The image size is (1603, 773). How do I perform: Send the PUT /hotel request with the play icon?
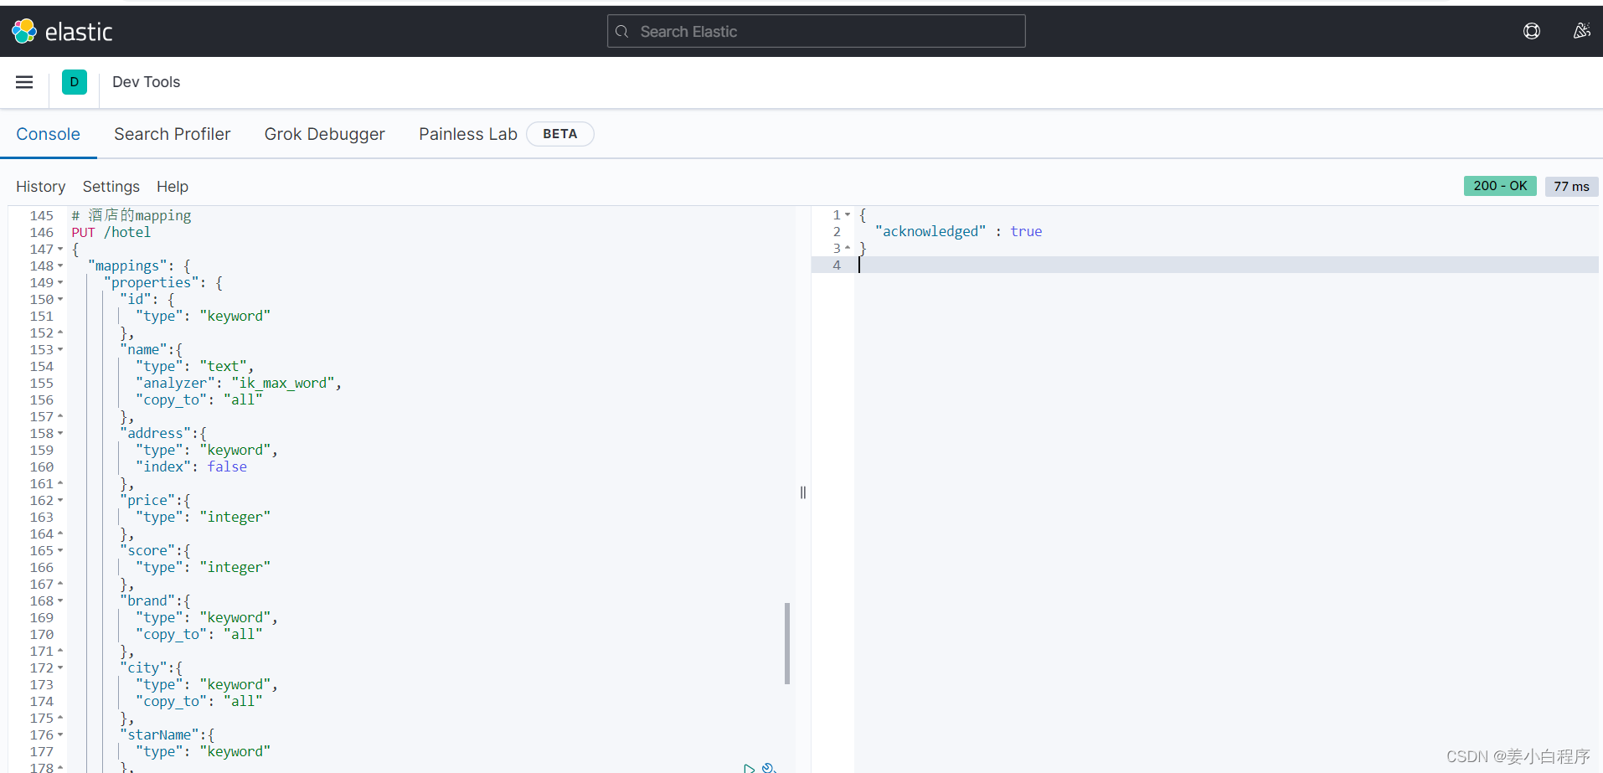pyautogui.click(x=750, y=767)
